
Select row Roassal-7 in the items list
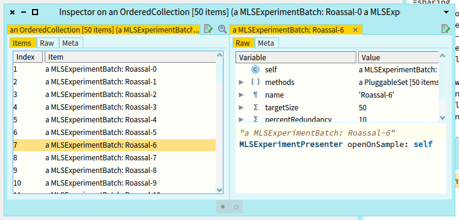(x=115, y=158)
